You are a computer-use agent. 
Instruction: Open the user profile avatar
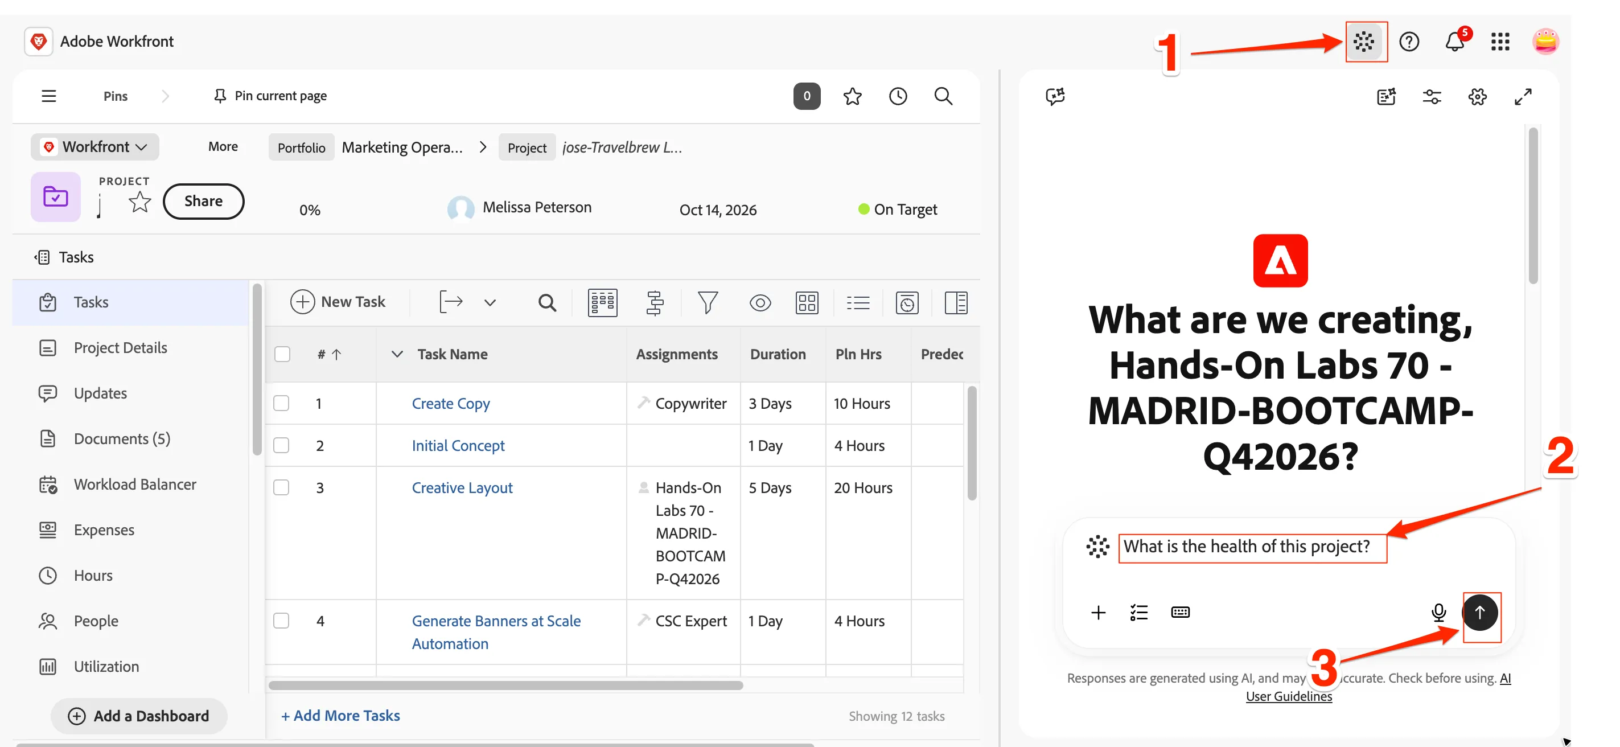coord(1545,42)
